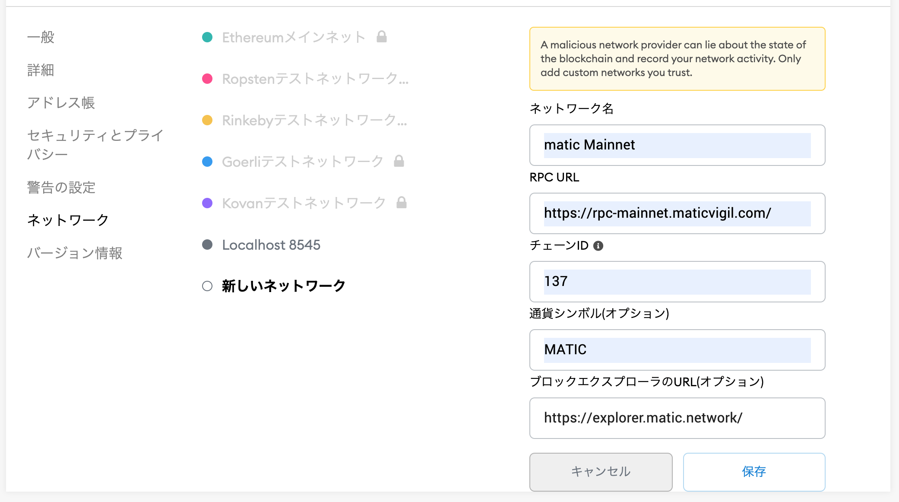The height and width of the screenshot is (502, 899).
Task: Click the lock icon beside Ethereumメインネット
Action: [x=381, y=37]
